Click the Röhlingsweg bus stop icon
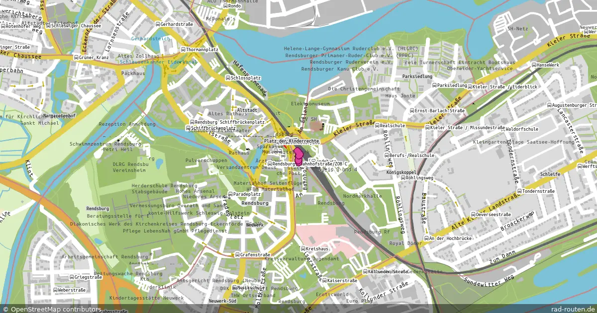The image size is (597, 313). click(402, 177)
